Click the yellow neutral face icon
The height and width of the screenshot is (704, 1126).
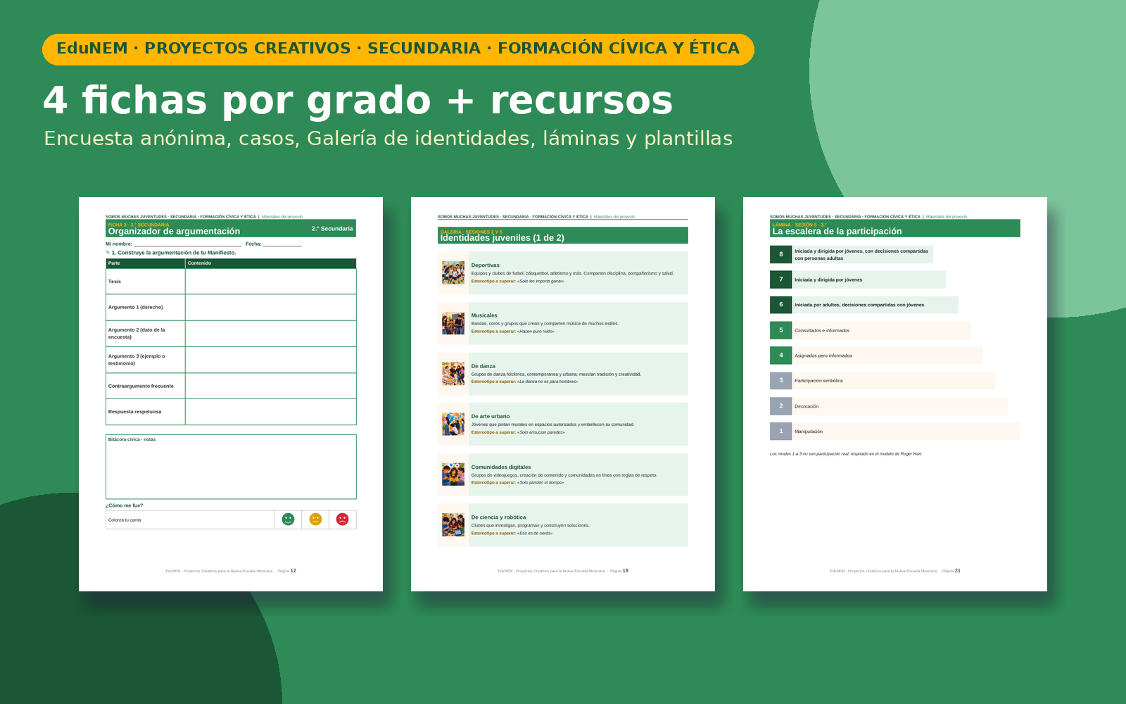(315, 519)
